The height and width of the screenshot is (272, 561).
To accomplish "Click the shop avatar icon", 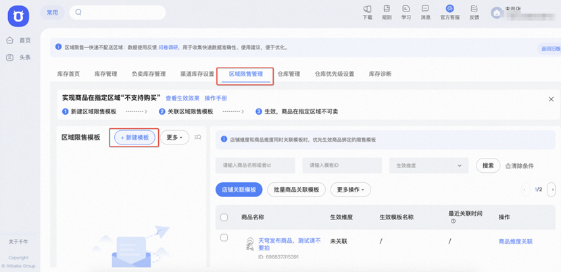I will (x=496, y=13).
